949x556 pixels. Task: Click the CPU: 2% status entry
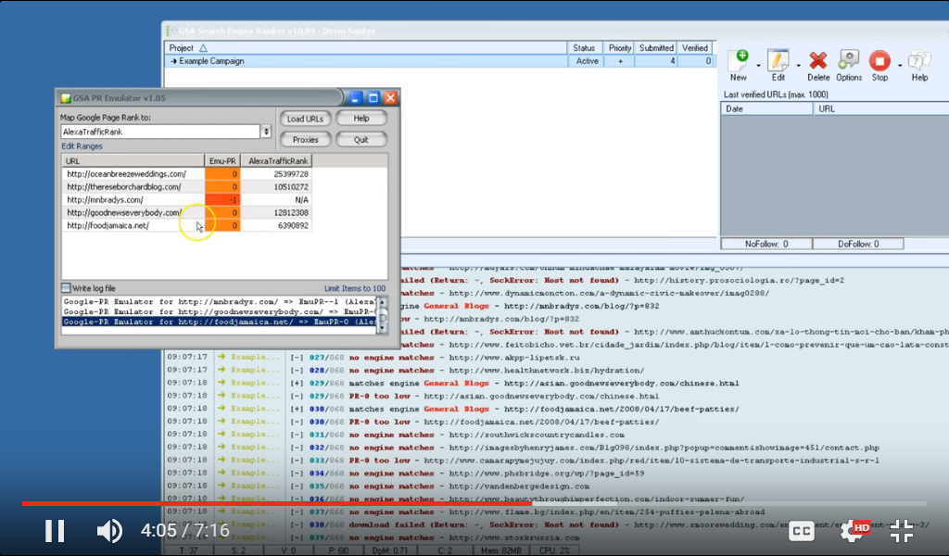click(x=552, y=550)
